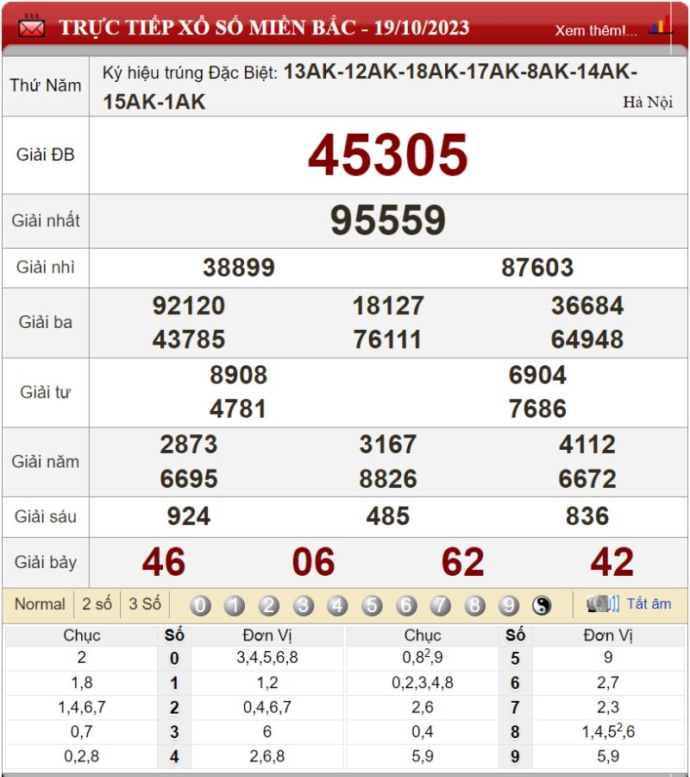The height and width of the screenshot is (777, 690).
Task: Select digit filter circle 3
Action: [304, 605]
